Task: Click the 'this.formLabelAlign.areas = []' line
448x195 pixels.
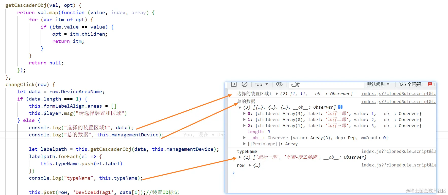Action: pyautogui.click(x=73, y=106)
